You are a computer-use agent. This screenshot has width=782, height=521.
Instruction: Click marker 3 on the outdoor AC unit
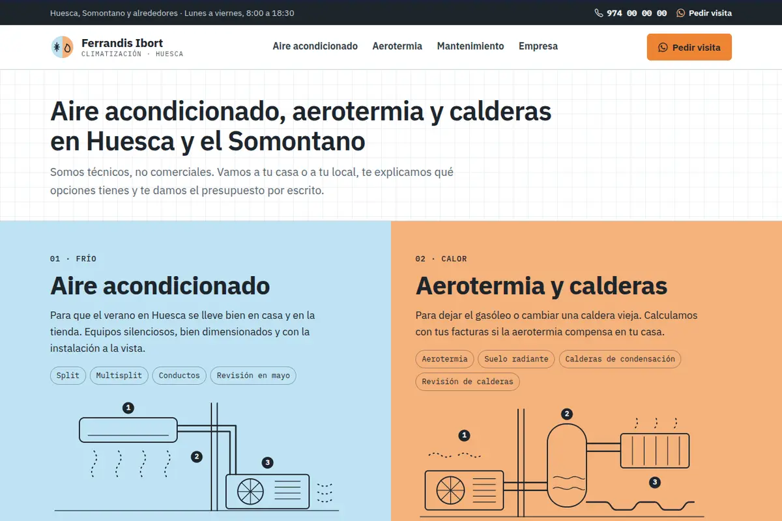267,463
